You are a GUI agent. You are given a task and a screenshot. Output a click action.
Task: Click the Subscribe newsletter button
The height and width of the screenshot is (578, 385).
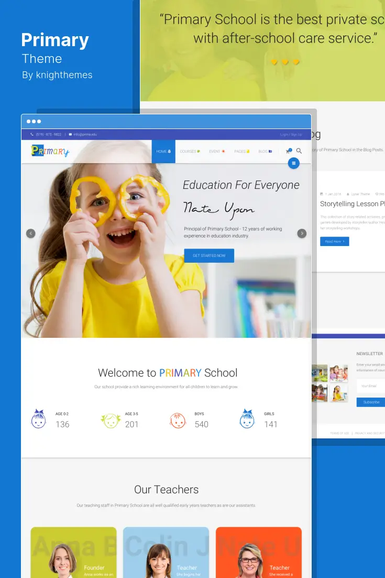371,402
